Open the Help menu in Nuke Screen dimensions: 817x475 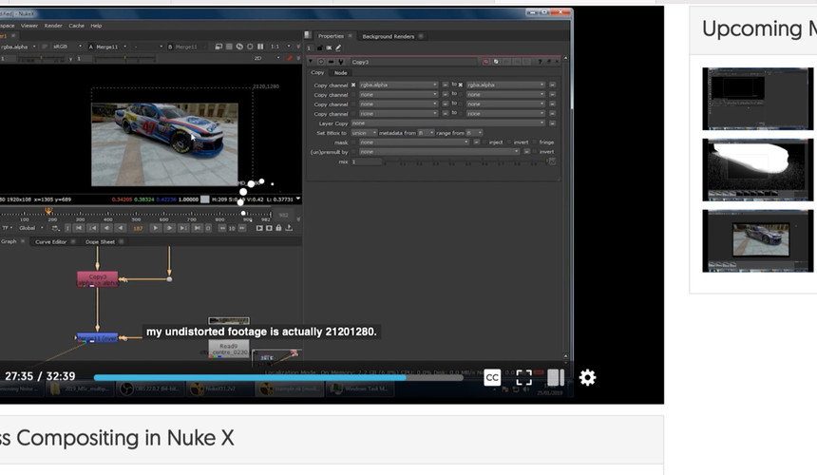click(96, 26)
